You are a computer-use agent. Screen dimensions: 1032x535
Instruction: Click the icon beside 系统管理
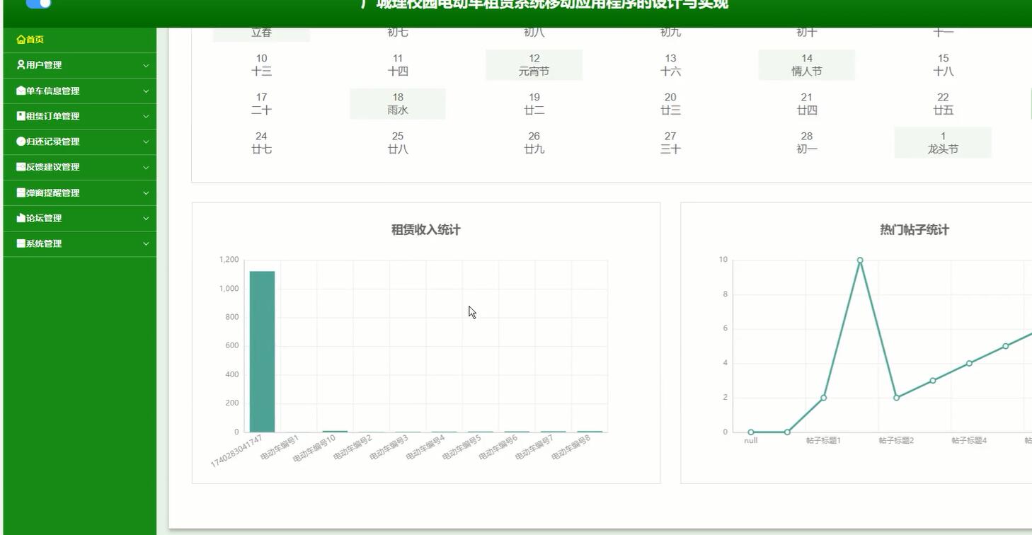[x=21, y=243]
